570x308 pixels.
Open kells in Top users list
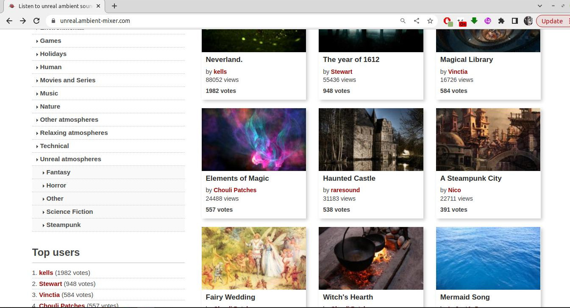pyautogui.click(x=46, y=273)
